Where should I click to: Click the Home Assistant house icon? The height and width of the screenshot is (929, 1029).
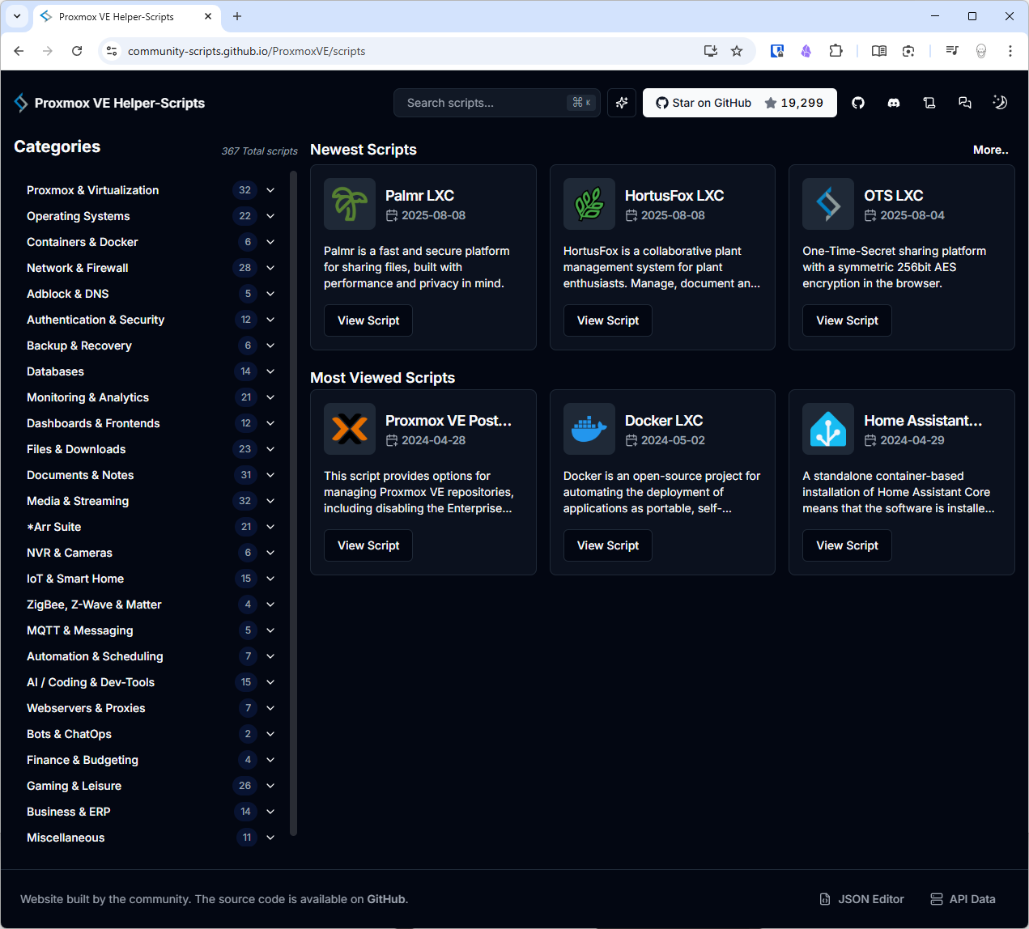click(x=828, y=429)
